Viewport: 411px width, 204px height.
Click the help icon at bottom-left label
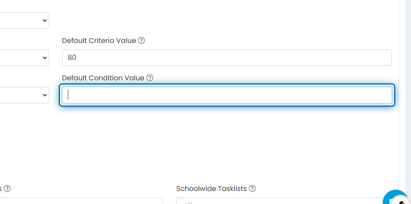tap(7, 189)
